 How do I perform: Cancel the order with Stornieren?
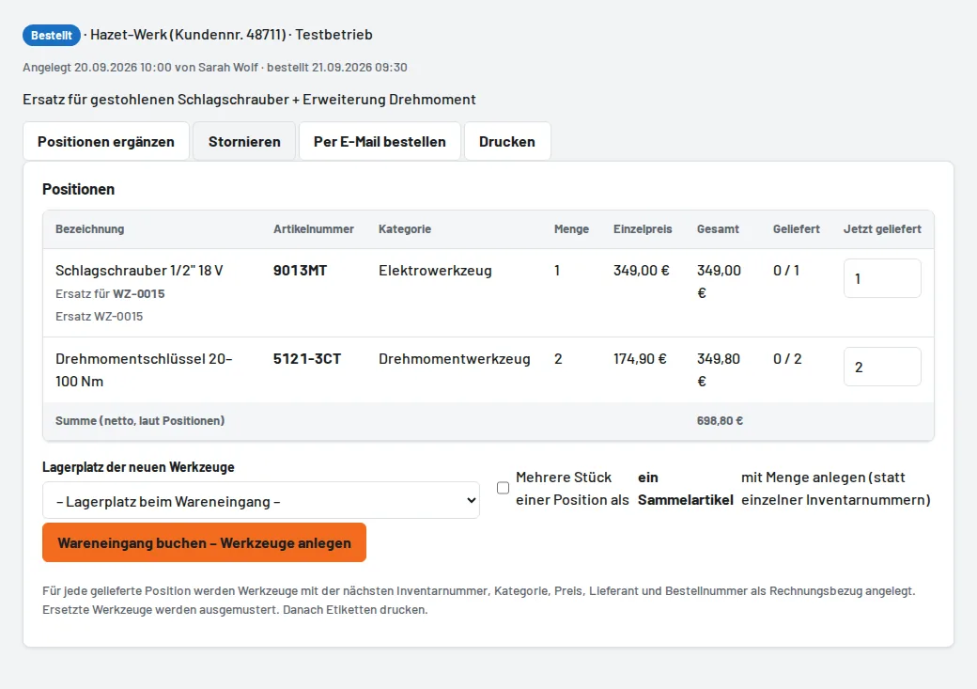244,142
